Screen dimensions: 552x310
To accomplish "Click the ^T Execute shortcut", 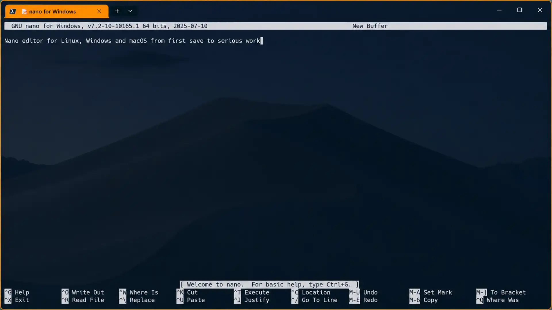I will [x=252, y=292].
